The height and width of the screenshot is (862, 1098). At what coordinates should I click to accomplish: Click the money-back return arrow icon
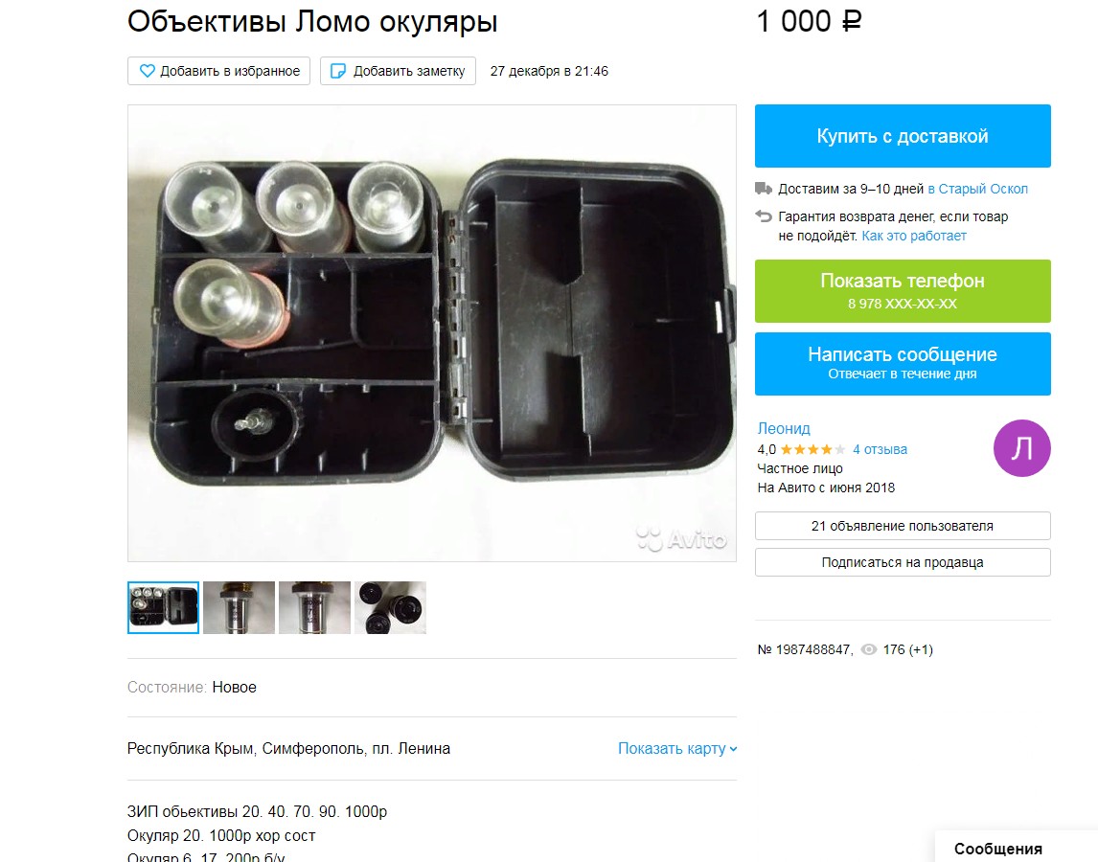764,216
